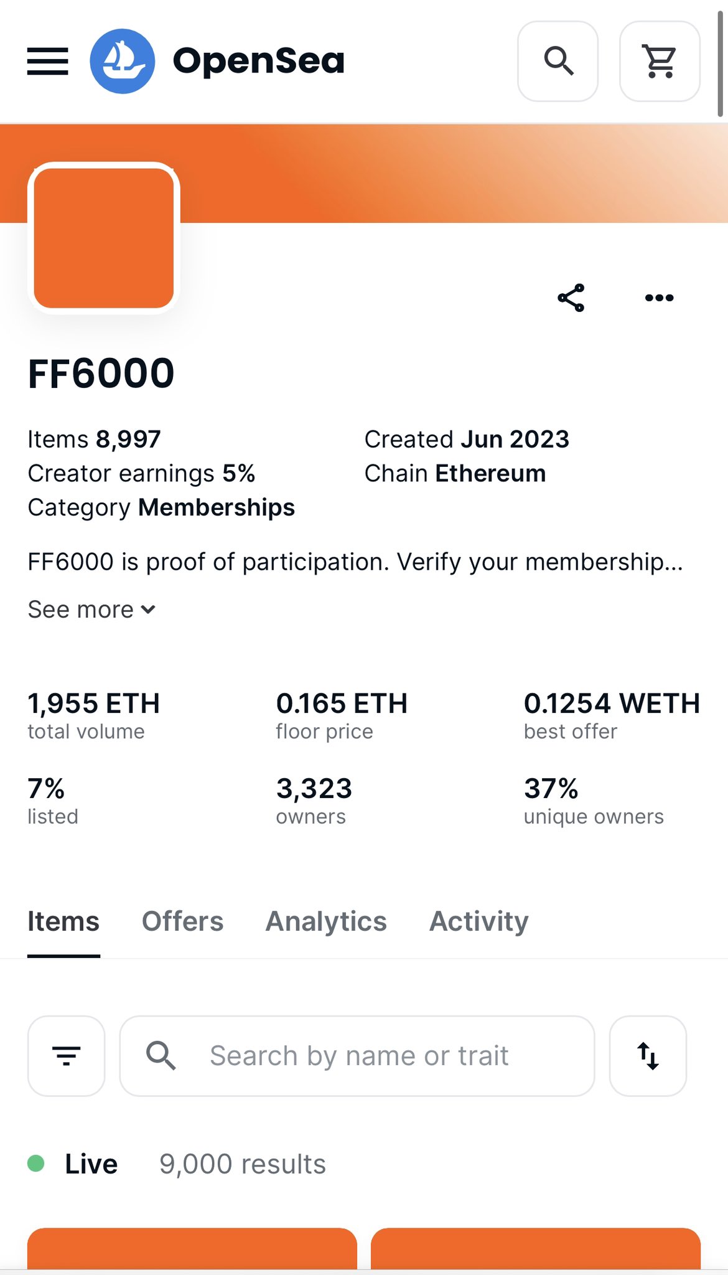This screenshot has width=728, height=1275.
Task: Share the FF6000 collection
Action: coord(571,298)
